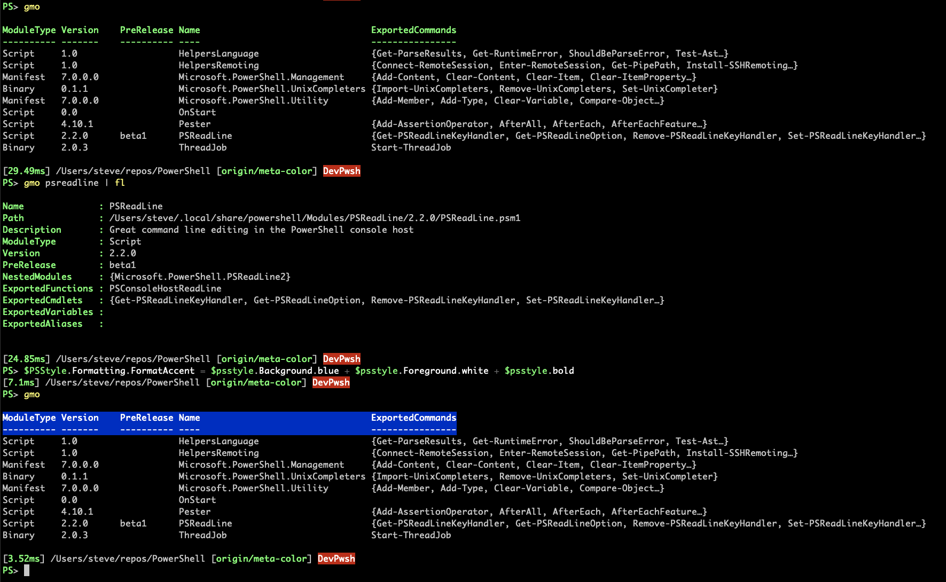946x582 pixels.
Task: Click the 'Description' property label
Action: [32, 230]
